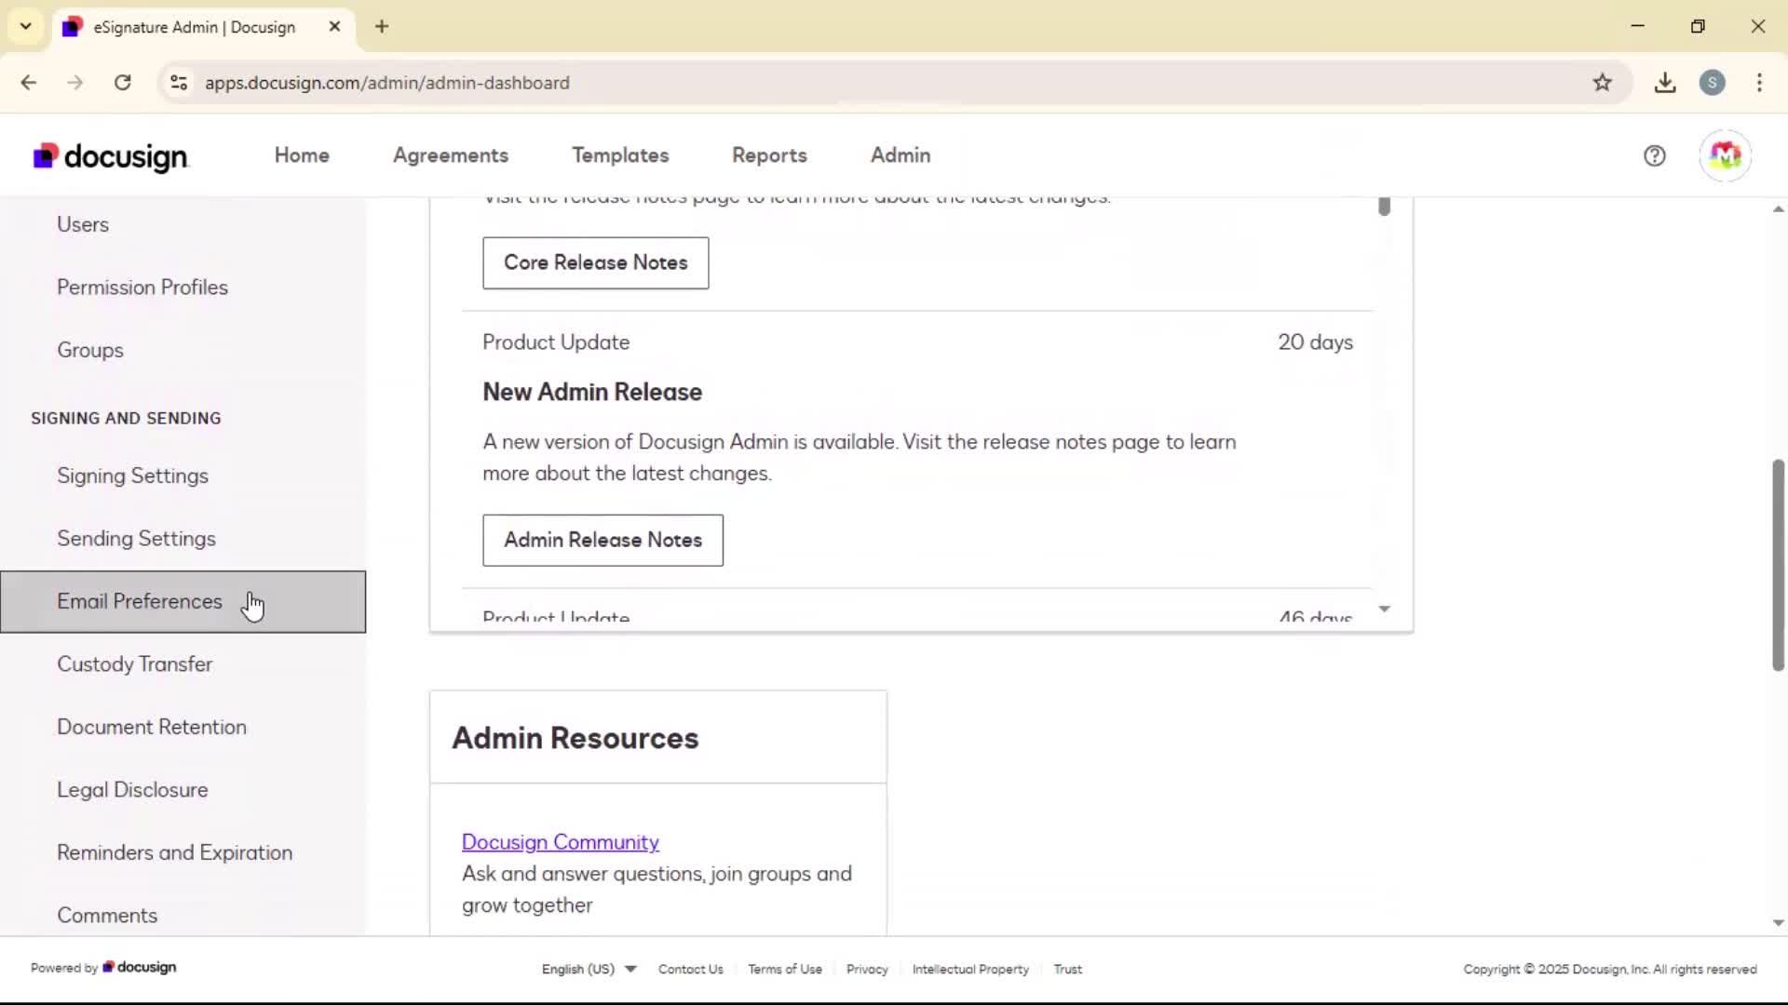Select Permission Profiles in sidebar

coord(183,288)
